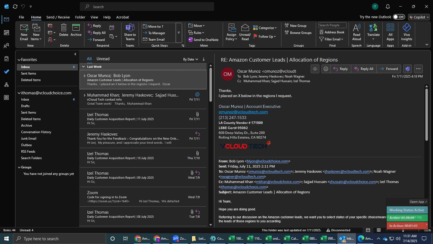Screen dimensions: 433x244
Task: Open the File menu
Action: pyautogui.click(x=21, y=17)
